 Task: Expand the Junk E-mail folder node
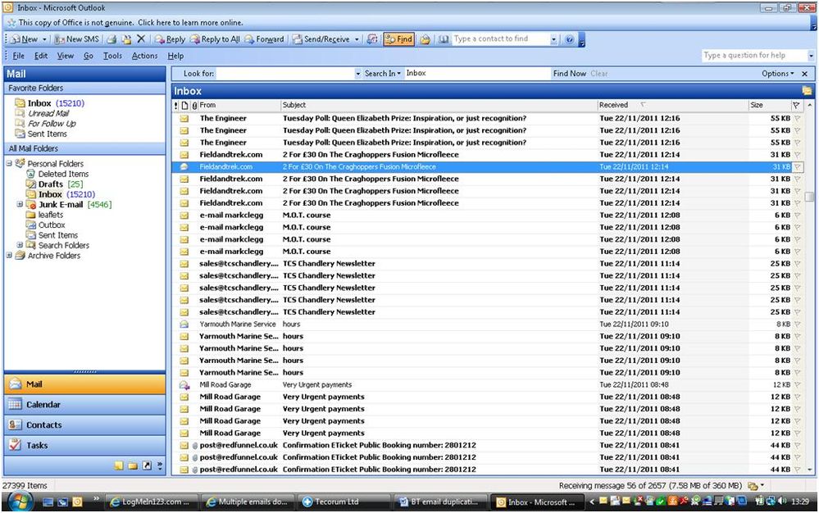(20, 204)
